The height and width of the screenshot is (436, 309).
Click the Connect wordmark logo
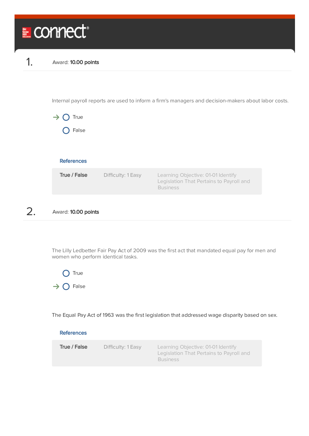pos(61,31)
